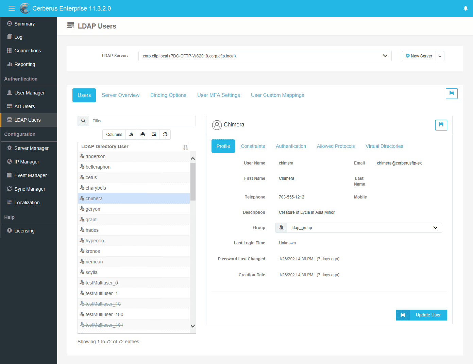Open the notifications bell

point(466,8)
